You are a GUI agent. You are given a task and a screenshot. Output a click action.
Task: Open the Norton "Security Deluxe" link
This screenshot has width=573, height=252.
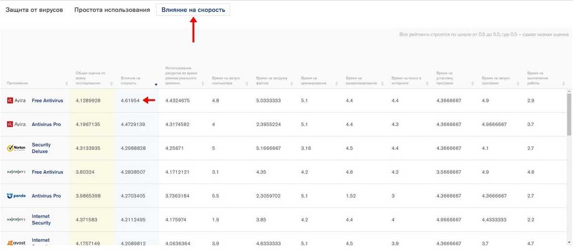41,148
